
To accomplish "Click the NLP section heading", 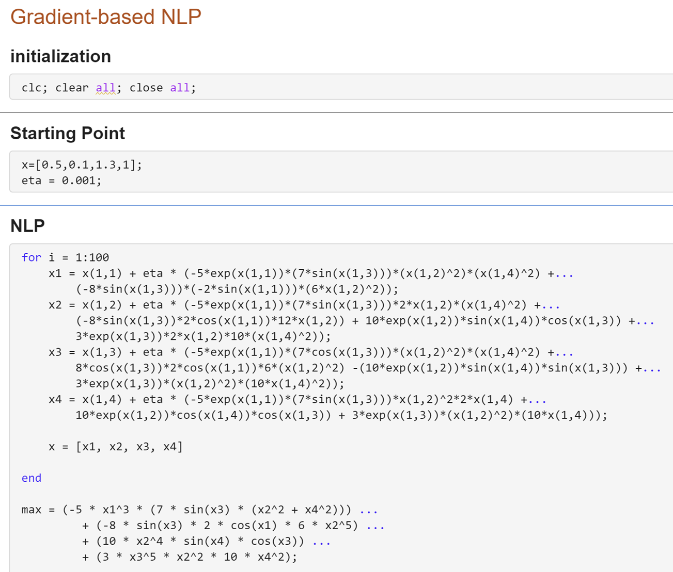I will (27, 225).
